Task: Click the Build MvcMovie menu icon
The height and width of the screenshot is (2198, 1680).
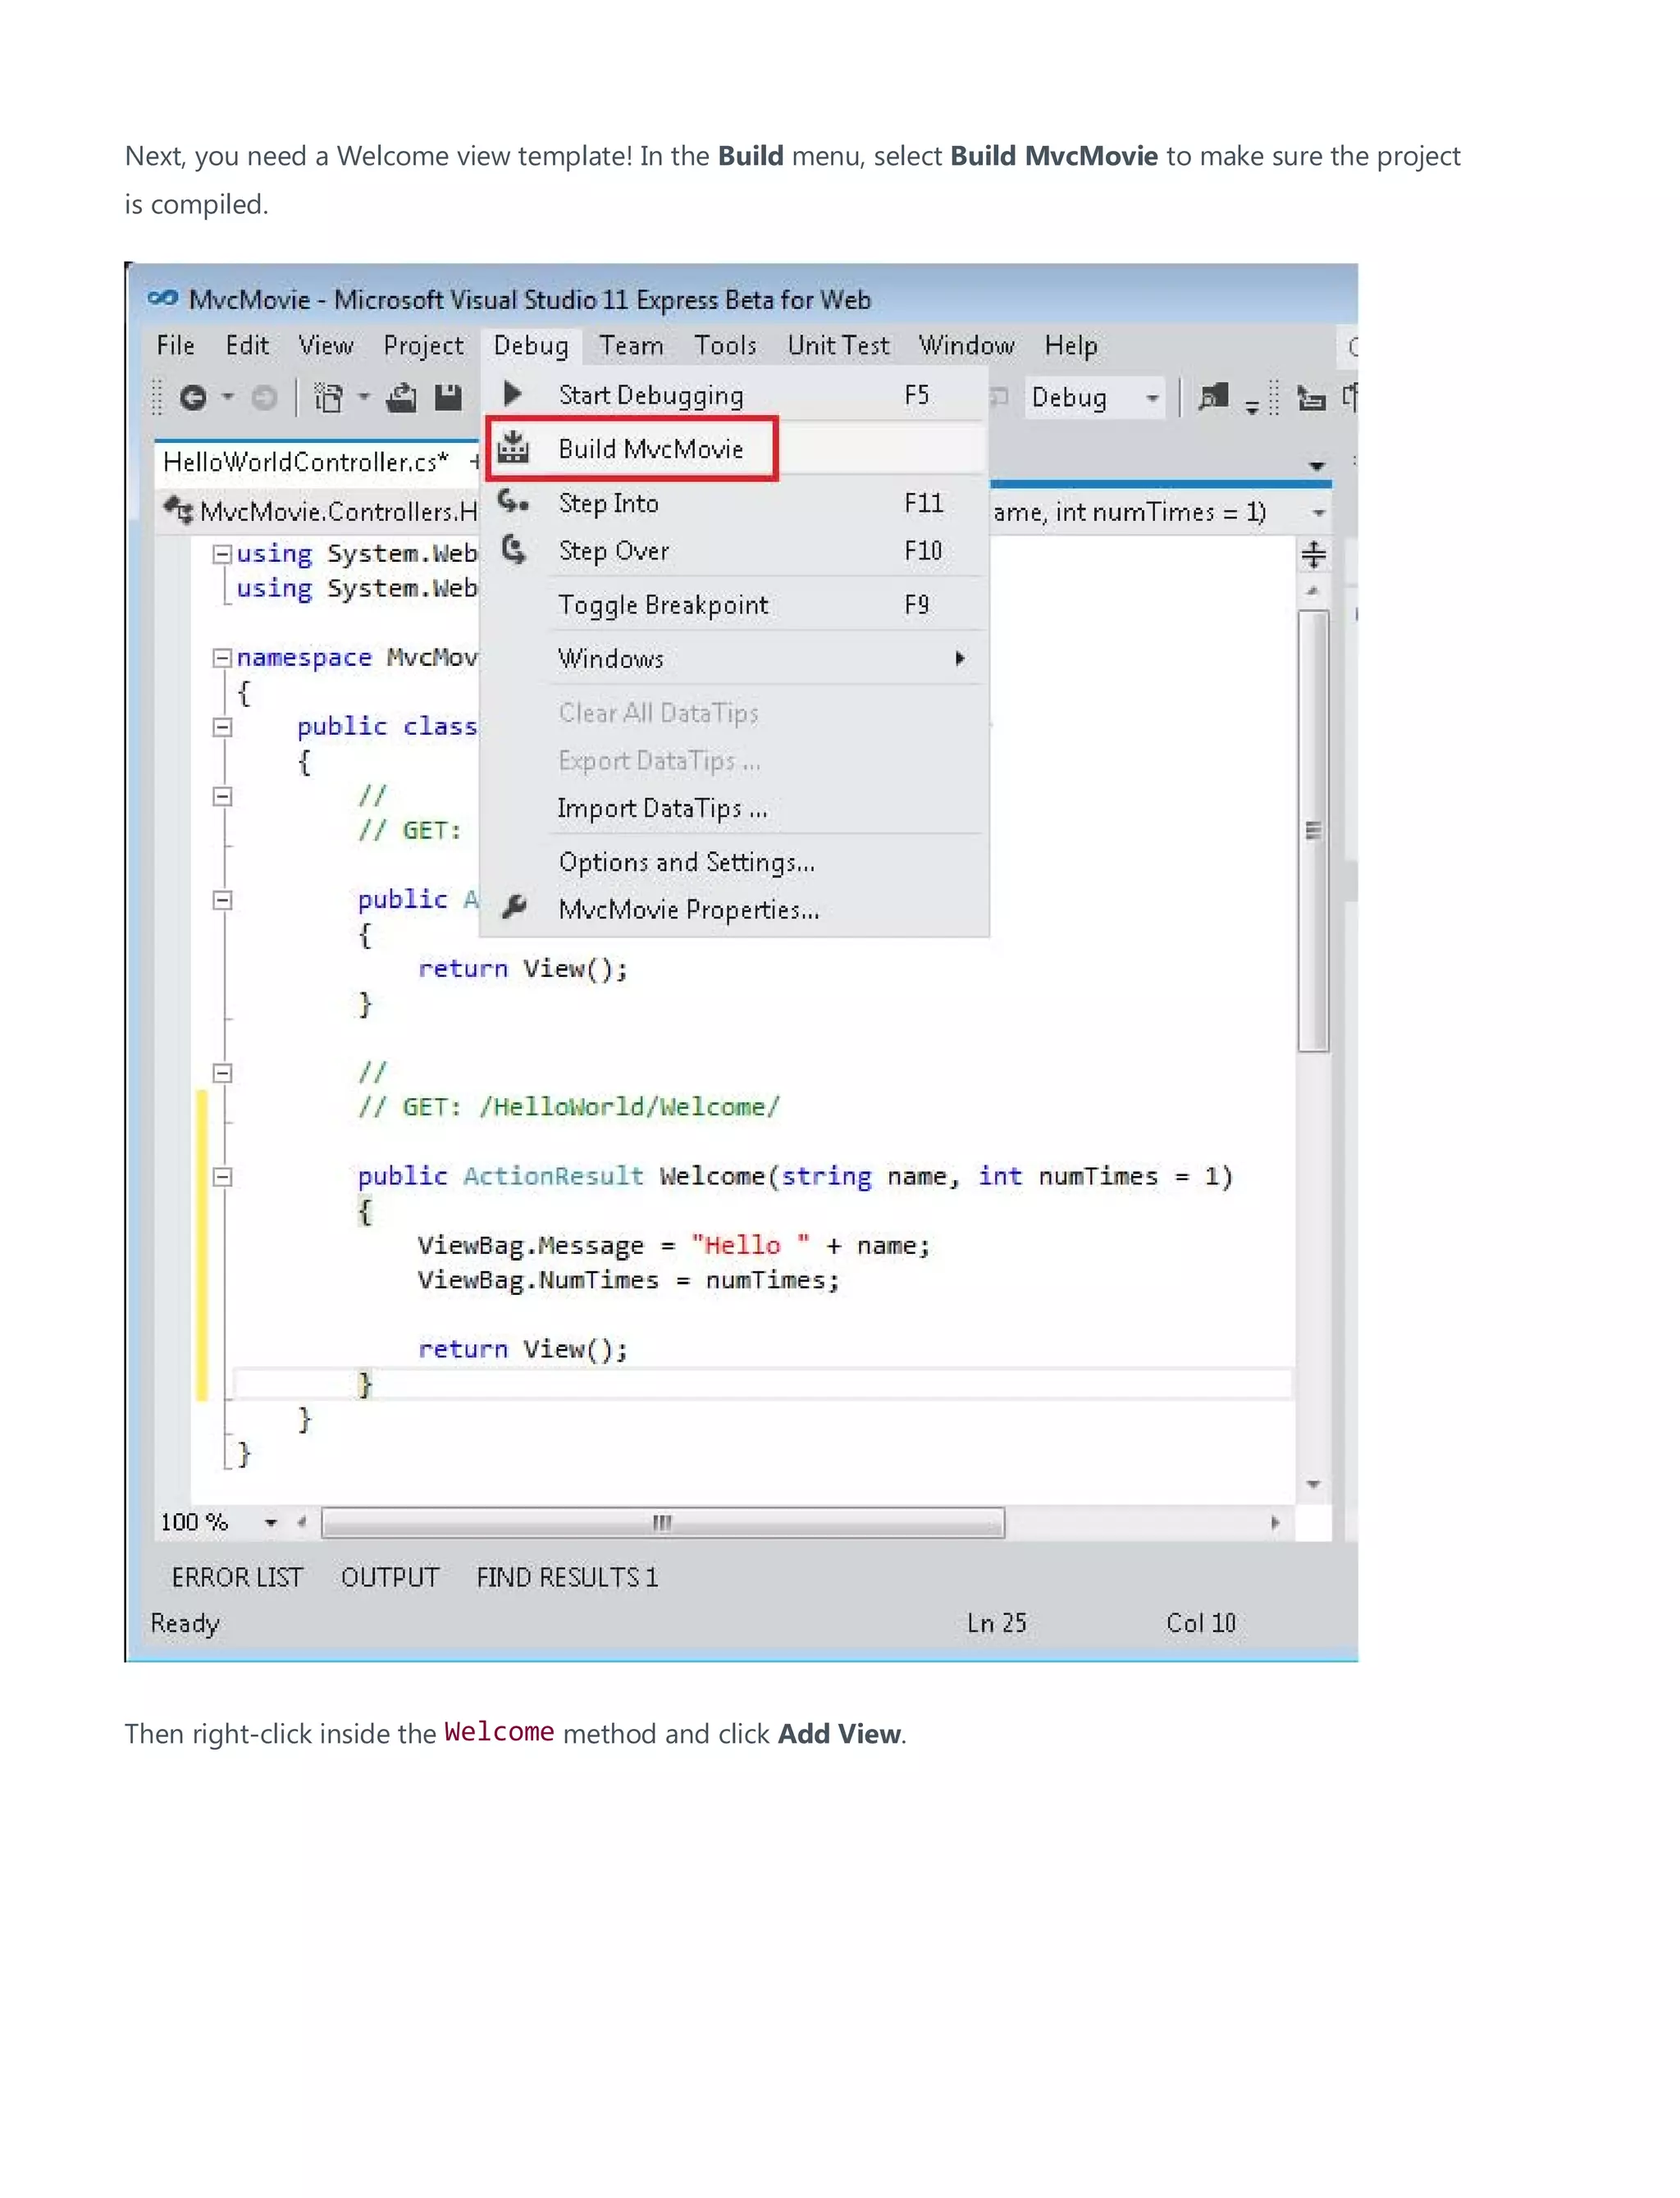Action: [513, 448]
